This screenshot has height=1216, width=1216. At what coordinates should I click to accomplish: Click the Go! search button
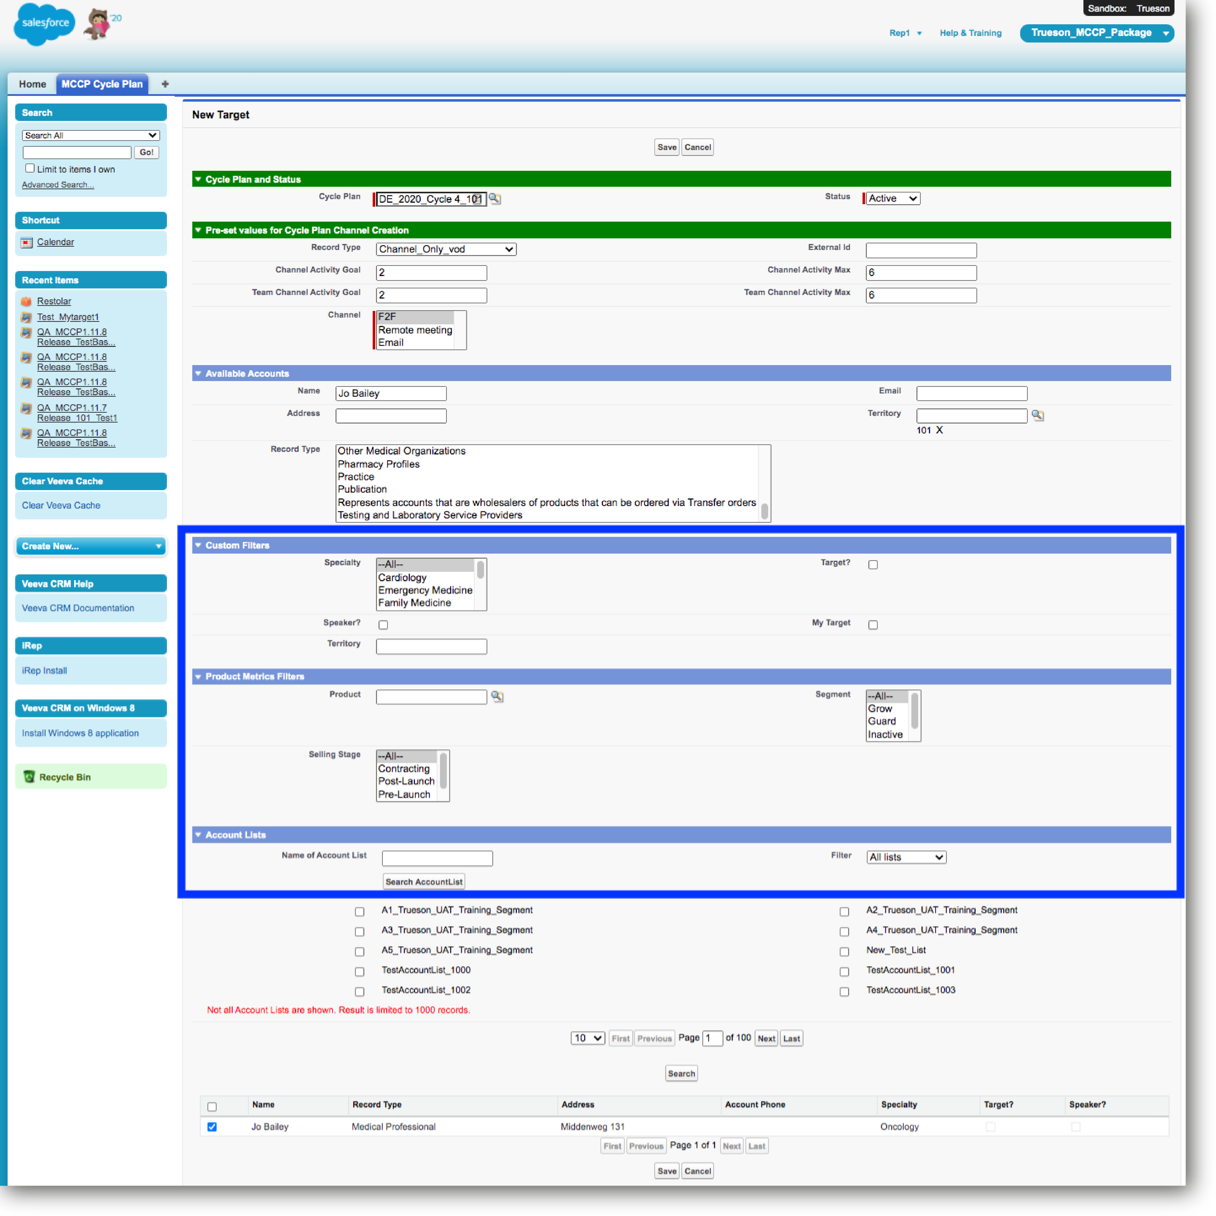pyautogui.click(x=147, y=152)
